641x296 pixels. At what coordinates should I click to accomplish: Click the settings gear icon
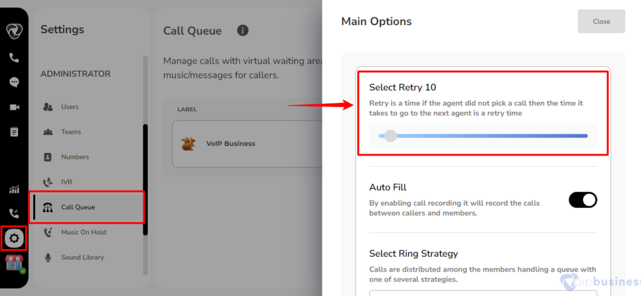tap(14, 238)
